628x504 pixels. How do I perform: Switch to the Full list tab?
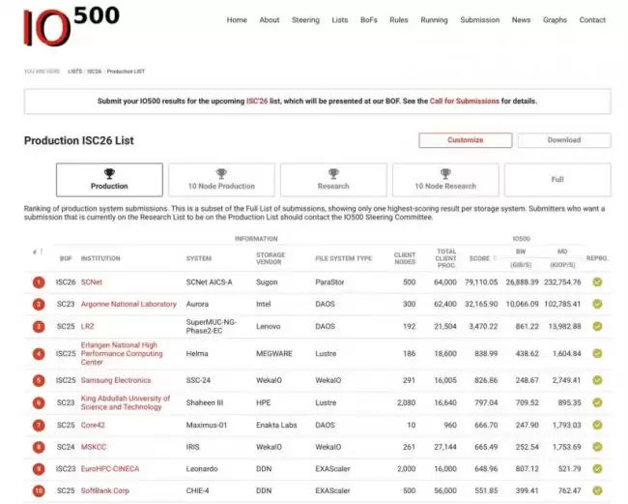[557, 180]
